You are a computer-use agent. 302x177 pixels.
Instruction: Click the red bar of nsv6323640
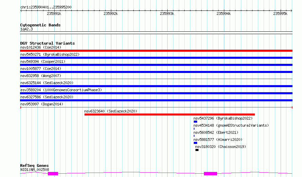click(170, 115)
